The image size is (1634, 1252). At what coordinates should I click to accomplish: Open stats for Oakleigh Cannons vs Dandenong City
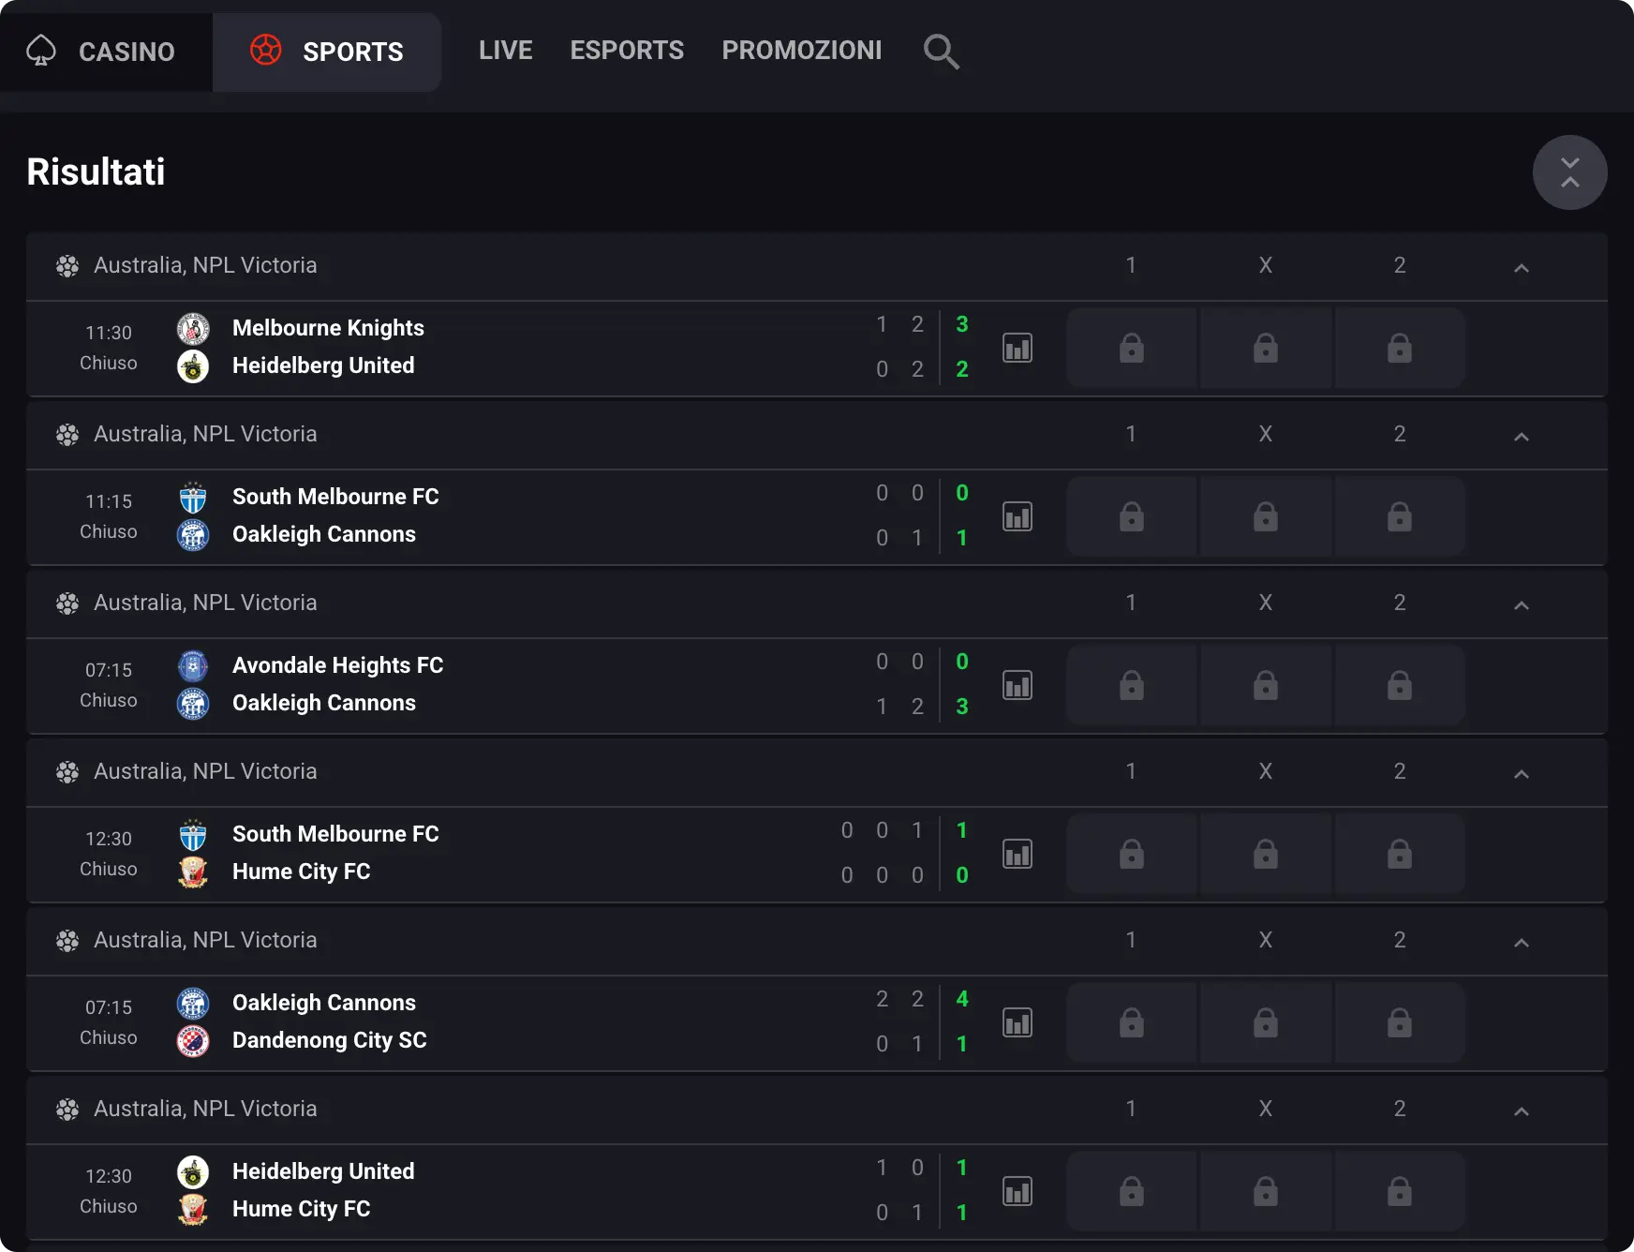[x=1018, y=1022]
